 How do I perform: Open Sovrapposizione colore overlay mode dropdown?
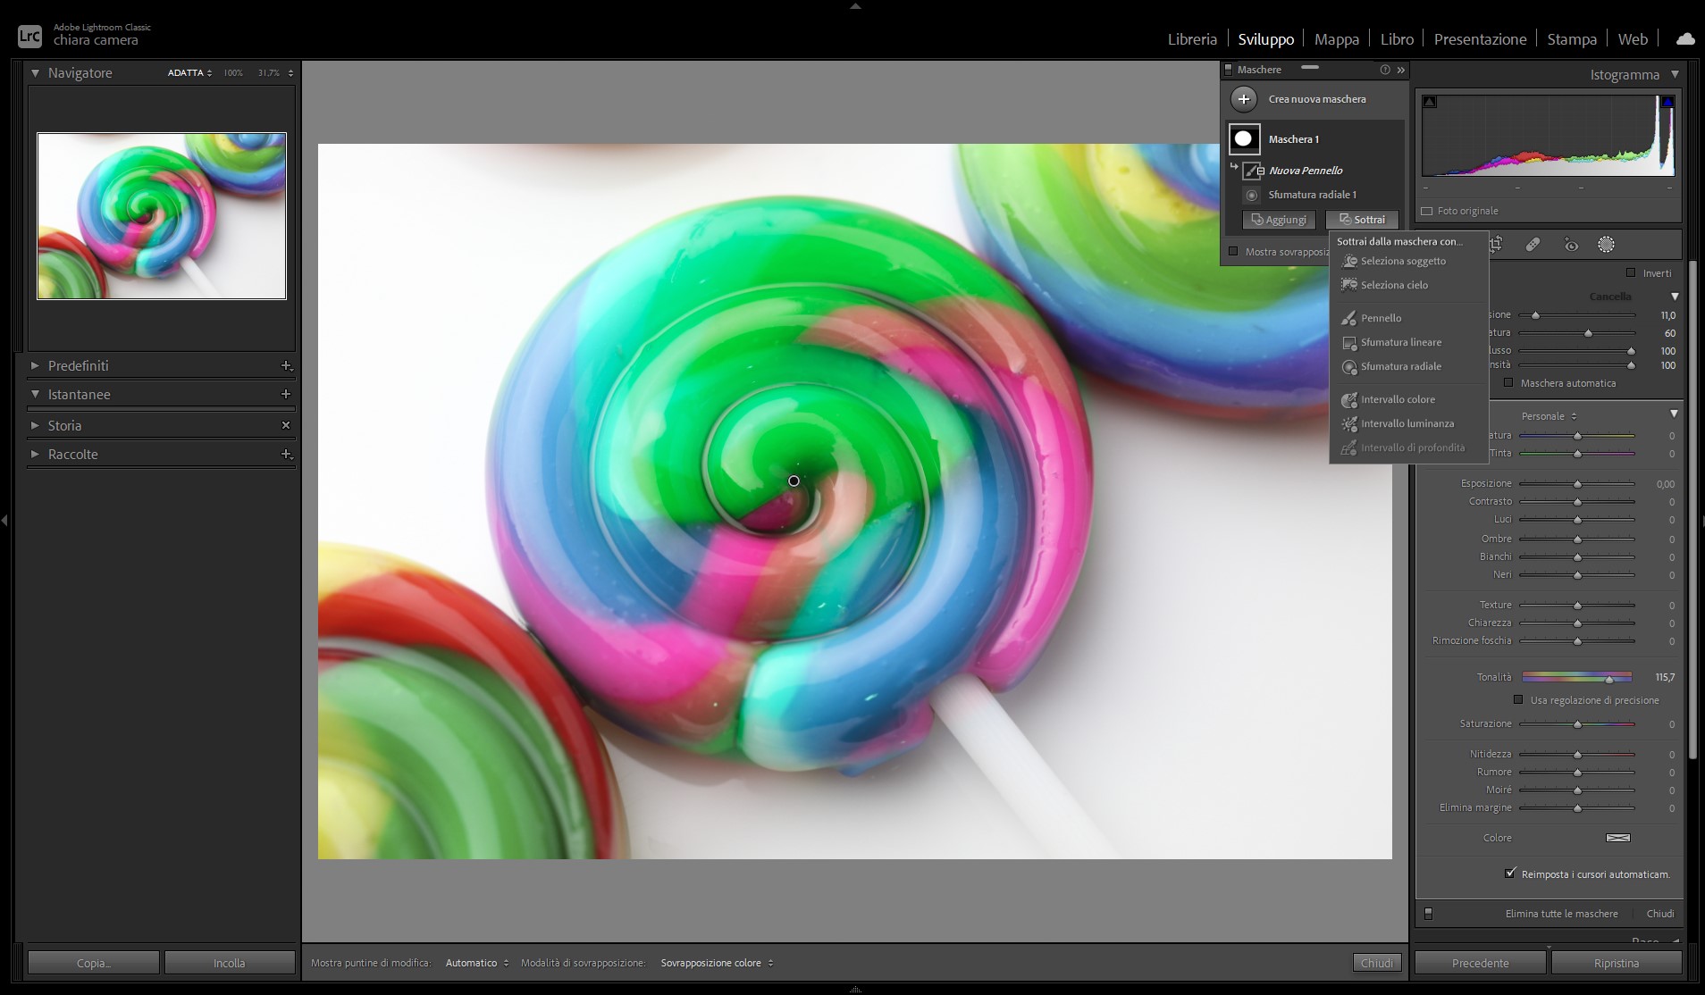717,963
